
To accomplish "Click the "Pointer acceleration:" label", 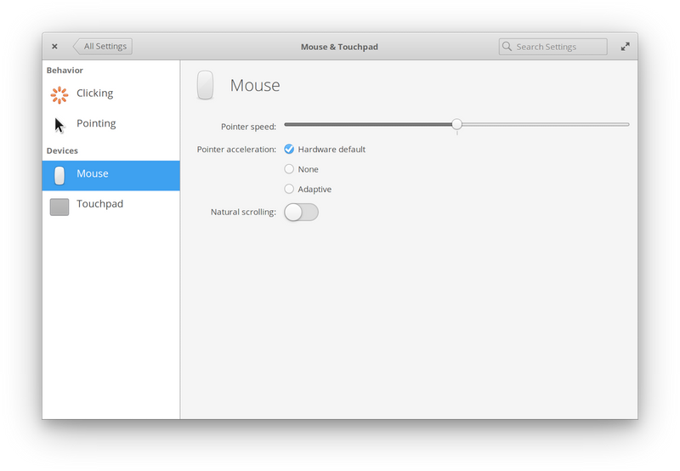I will click(236, 149).
